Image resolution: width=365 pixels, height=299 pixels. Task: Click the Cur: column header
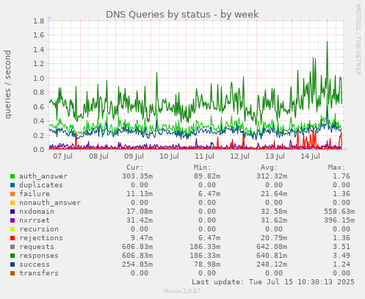coord(135,167)
